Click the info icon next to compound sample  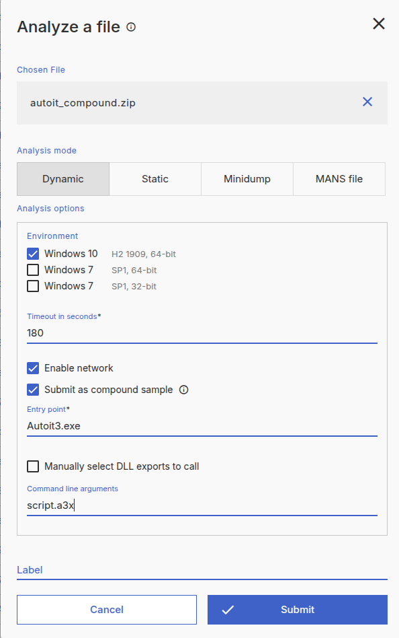183,390
